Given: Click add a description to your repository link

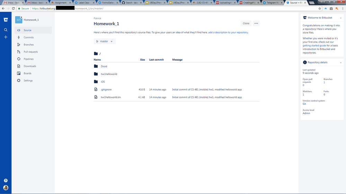Looking at the screenshot, I should coord(228,32).
